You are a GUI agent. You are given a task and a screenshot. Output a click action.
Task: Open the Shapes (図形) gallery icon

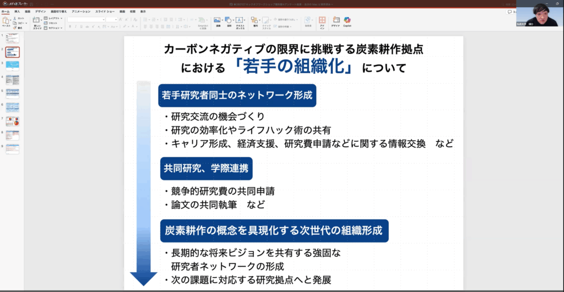[229, 20]
